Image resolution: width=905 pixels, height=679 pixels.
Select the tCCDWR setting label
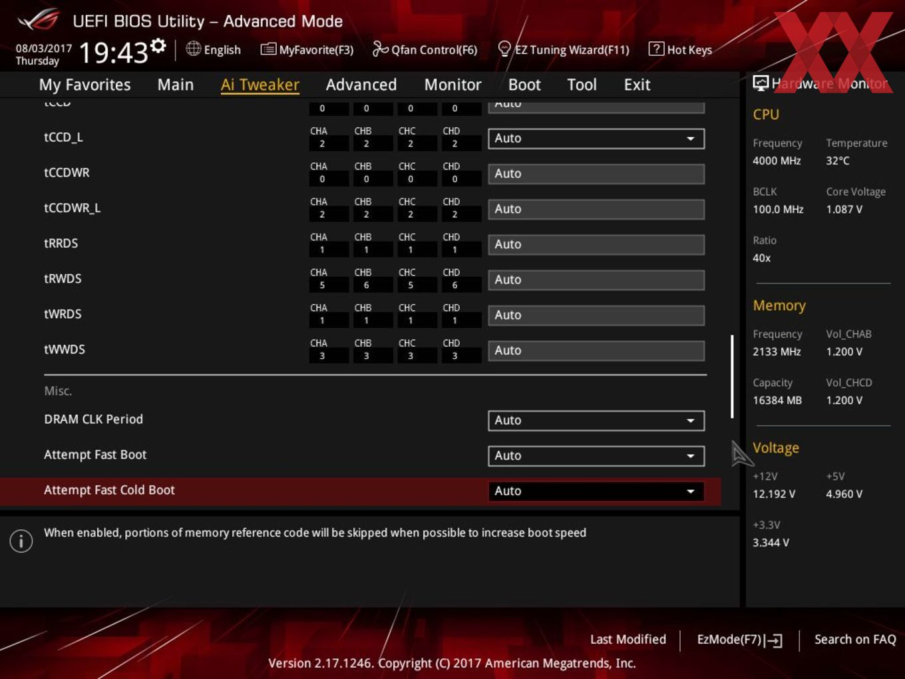point(67,172)
